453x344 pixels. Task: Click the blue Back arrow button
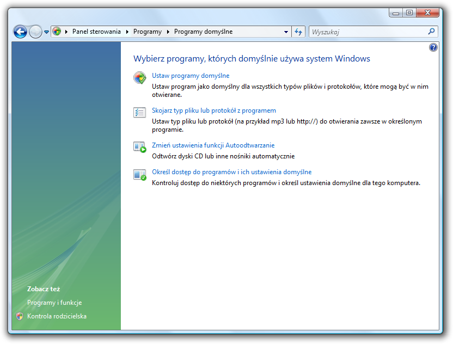coord(20,32)
